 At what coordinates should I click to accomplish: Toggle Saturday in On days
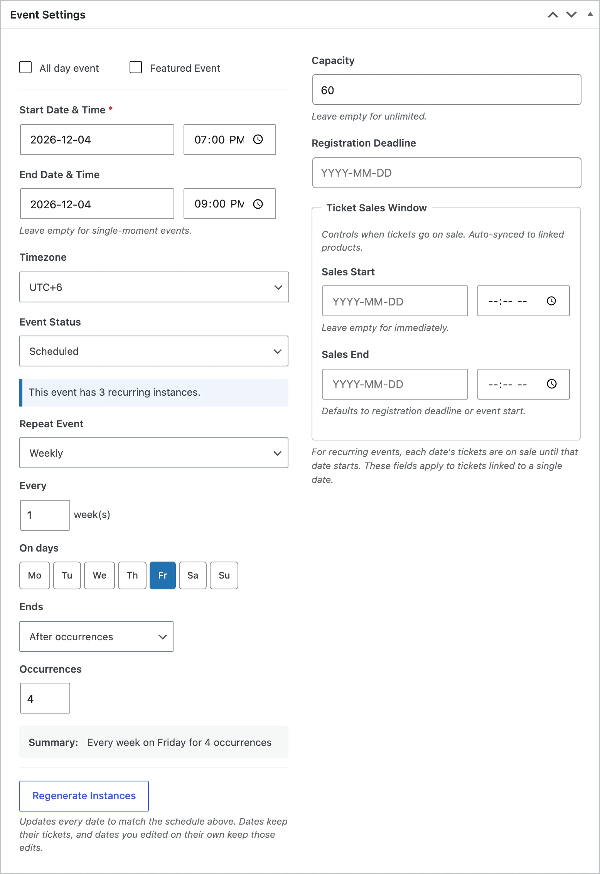click(x=193, y=575)
